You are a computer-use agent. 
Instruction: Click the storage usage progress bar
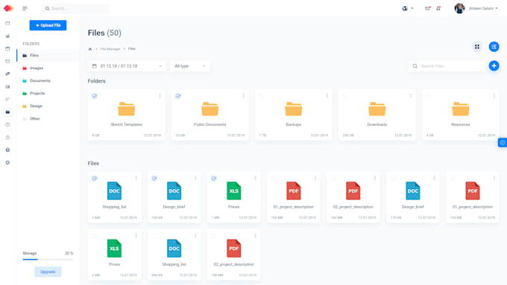(x=48, y=259)
